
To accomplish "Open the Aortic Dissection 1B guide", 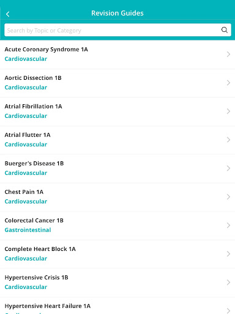I will 117,83.
